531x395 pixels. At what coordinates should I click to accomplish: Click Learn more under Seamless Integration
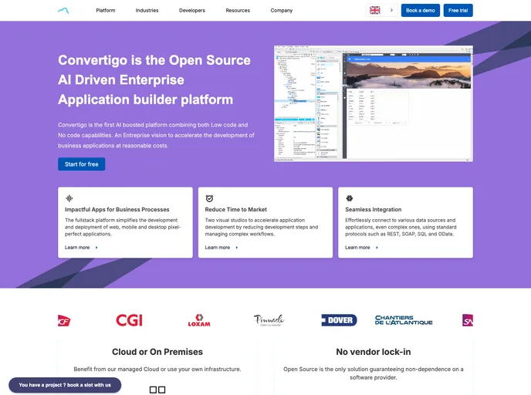pyautogui.click(x=357, y=248)
